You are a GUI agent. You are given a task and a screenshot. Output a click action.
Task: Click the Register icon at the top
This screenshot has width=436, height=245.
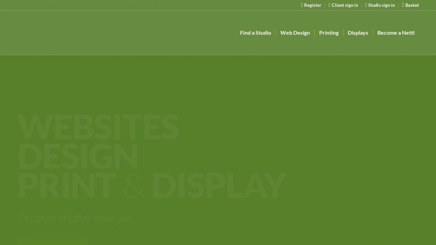point(302,5)
